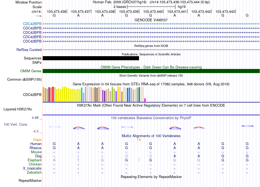Click the light-blue CDC42BPB transcript label
The image size is (260, 187).
point(32,24)
